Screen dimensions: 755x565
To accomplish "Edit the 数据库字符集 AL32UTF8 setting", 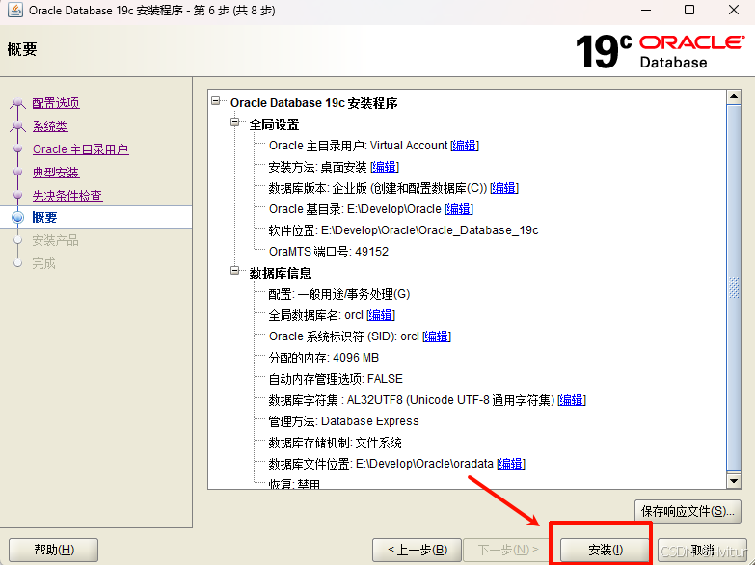I will coord(572,400).
